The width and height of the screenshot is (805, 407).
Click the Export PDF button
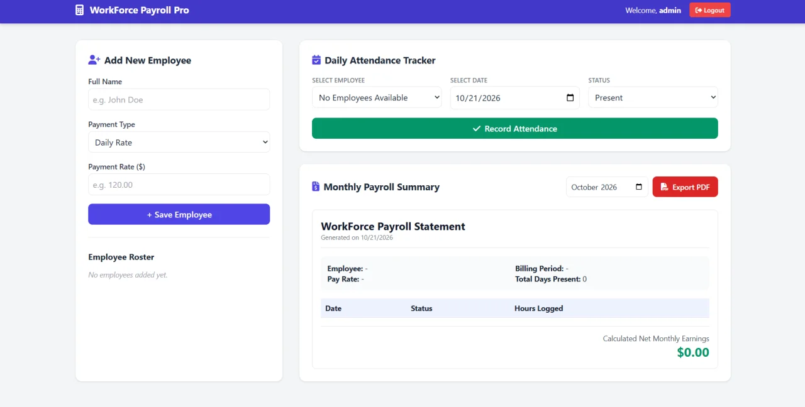pos(686,187)
